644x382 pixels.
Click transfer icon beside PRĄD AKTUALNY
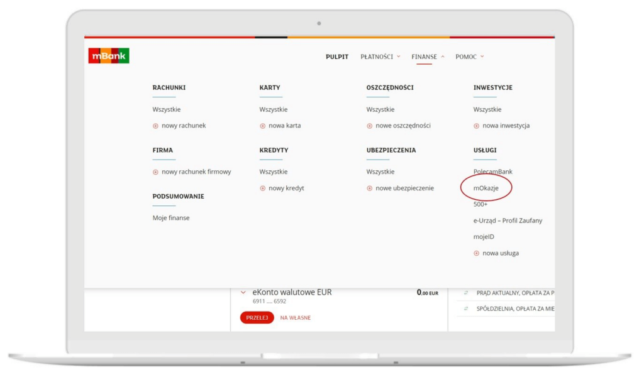[466, 293]
